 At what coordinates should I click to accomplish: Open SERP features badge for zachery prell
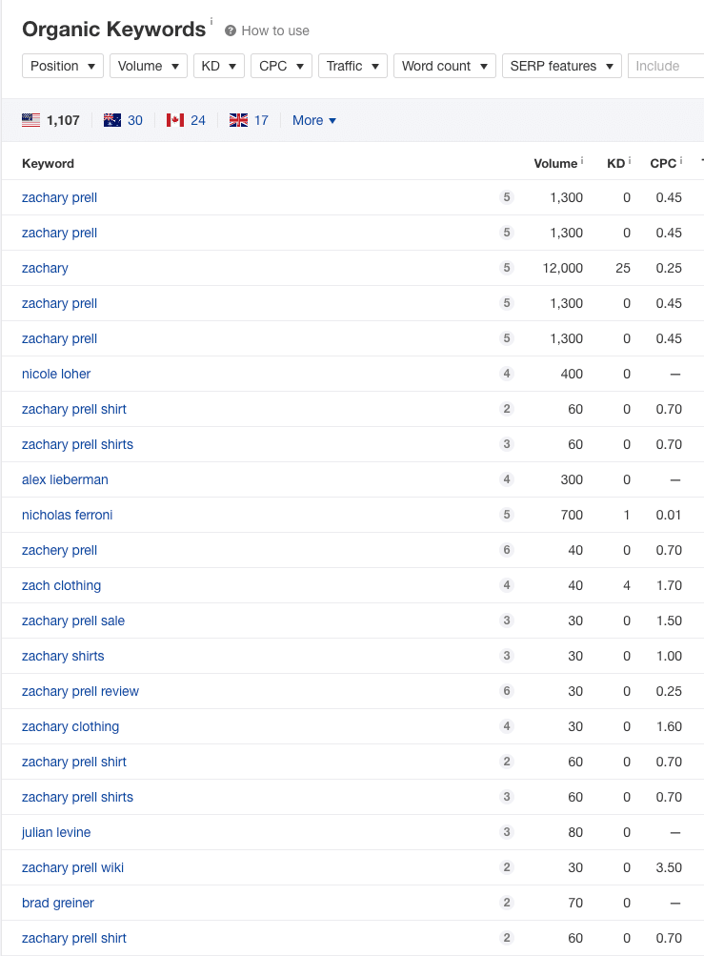click(507, 550)
